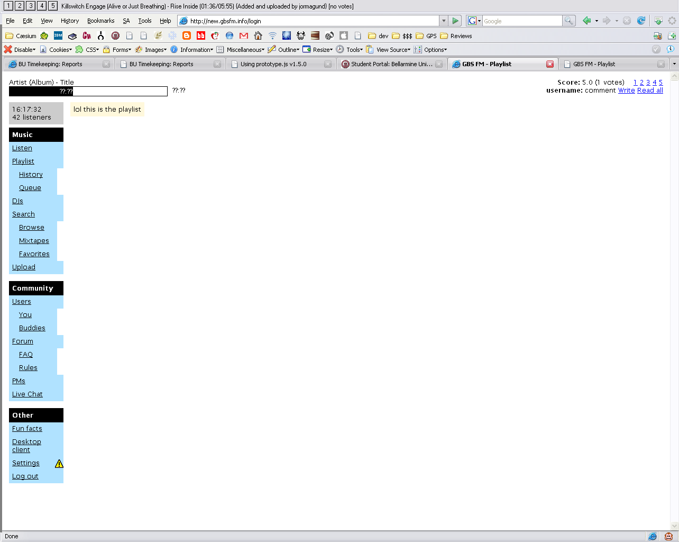Open the Miscellaneous dropdown menu

click(241, 49)
